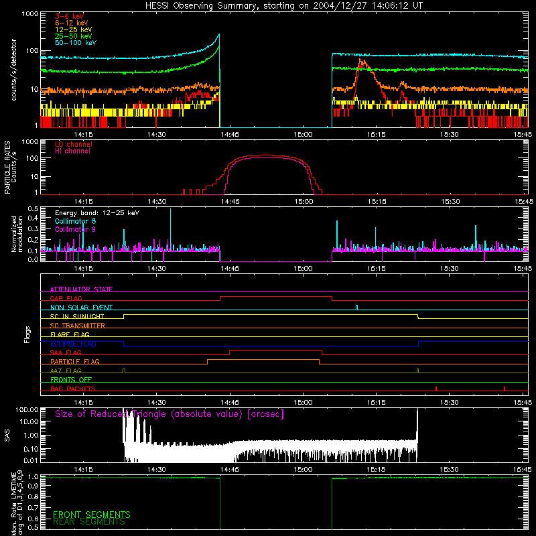This screenshot has width=536, height=536.
Task: Click the "0.9" tick on livetime axis
Action: 33,486
